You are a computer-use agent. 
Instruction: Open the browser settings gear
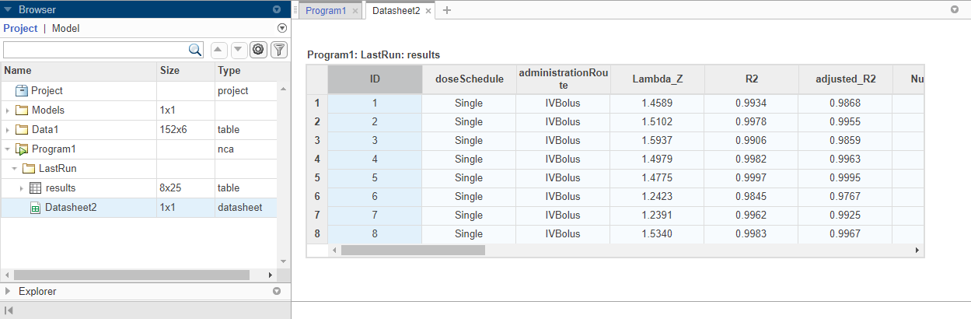tap(259, 50)
